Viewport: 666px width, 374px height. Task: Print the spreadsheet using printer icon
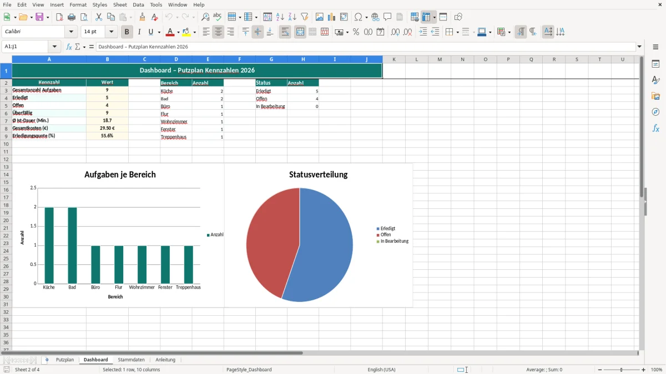click(71, 17)
